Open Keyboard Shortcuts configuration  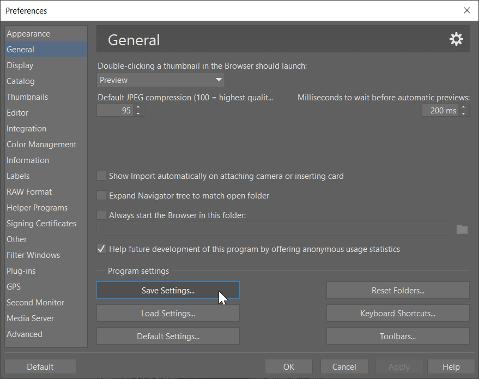click(397, 313)
